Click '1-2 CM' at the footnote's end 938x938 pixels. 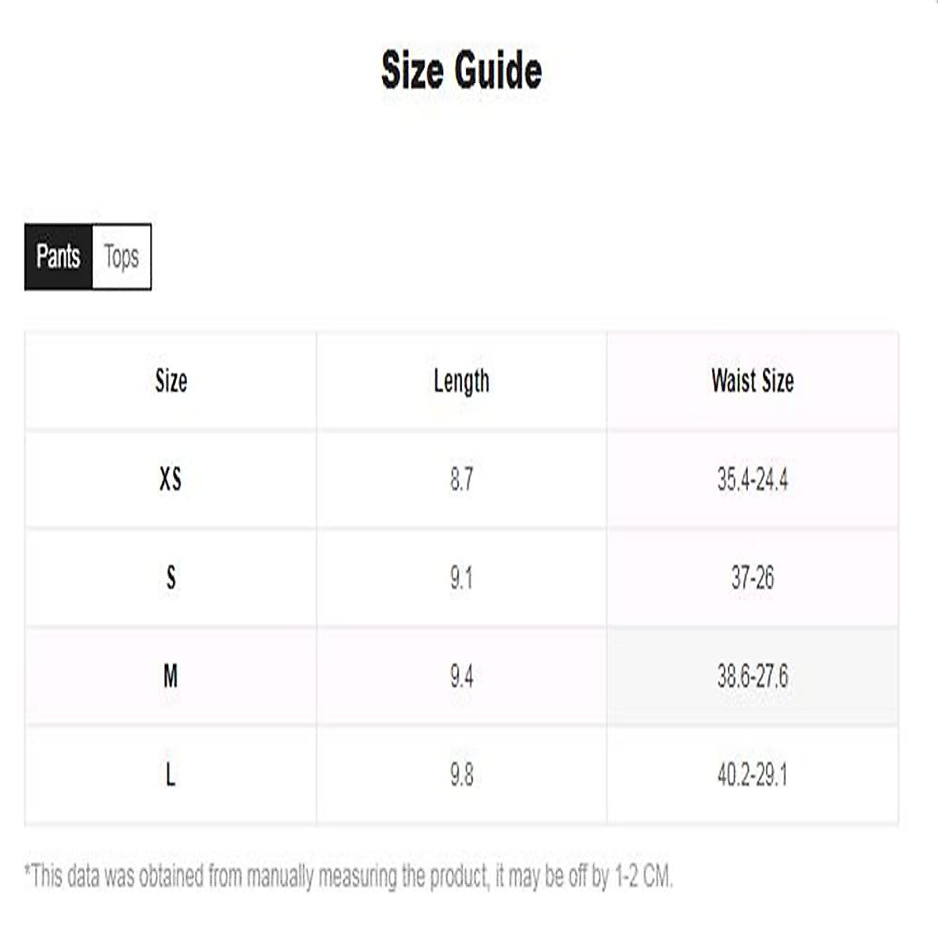[x=643, y=877]
